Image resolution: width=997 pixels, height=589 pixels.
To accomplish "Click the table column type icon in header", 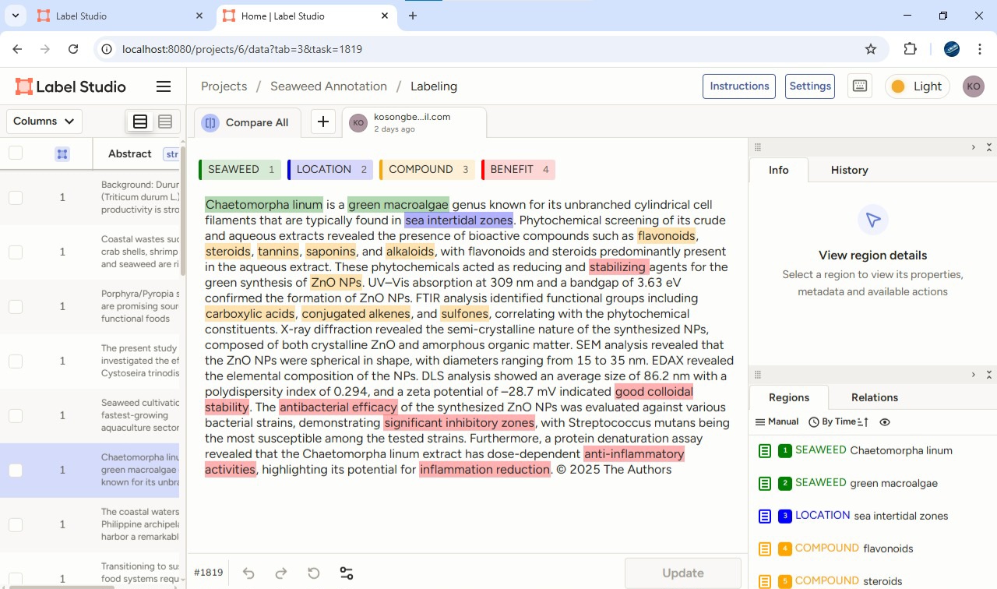I will point(62,154).
